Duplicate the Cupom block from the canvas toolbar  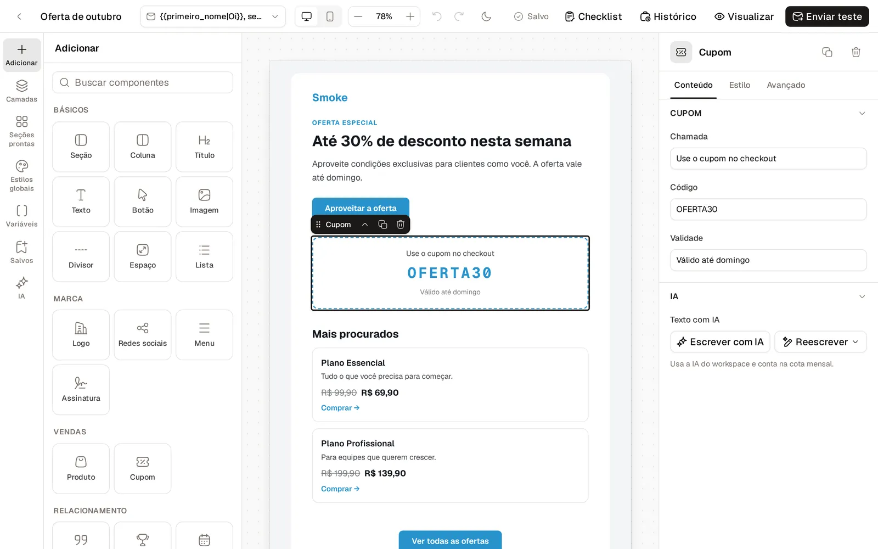click(382, 225)
